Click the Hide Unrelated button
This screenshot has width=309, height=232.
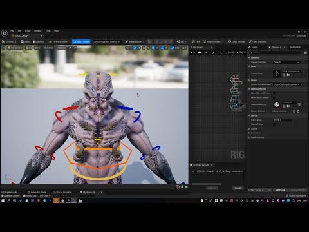tap(212, 41)
